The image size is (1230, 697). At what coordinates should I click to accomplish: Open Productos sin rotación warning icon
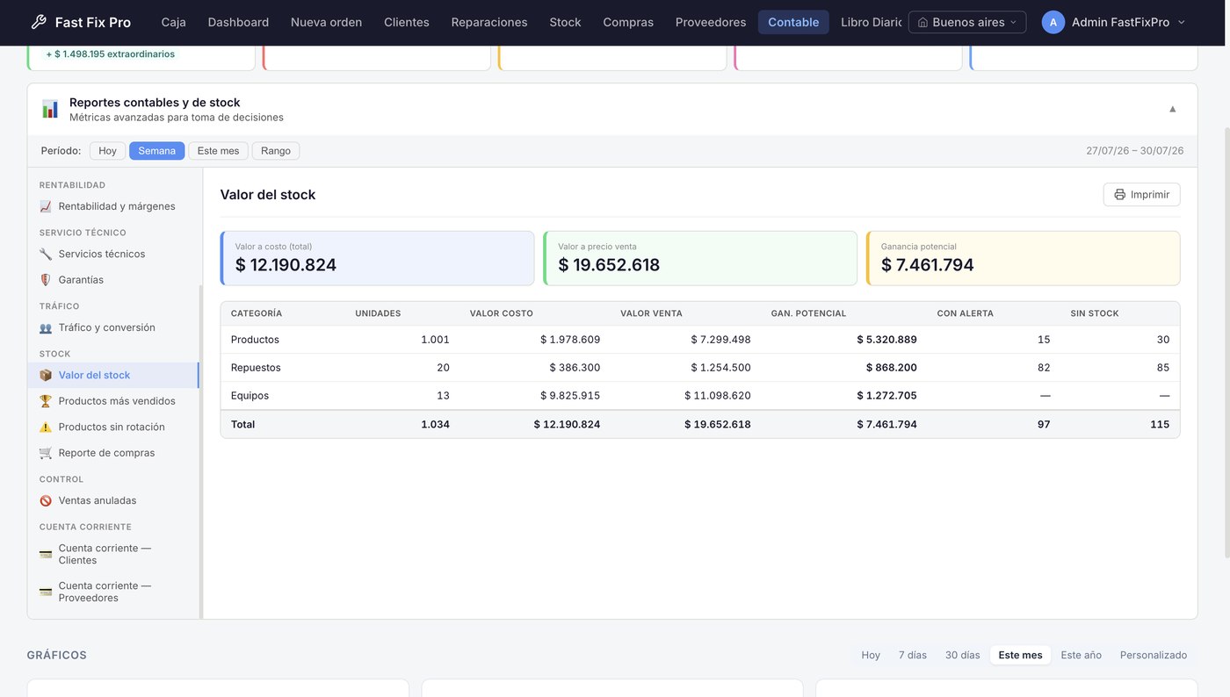[46, 428]
